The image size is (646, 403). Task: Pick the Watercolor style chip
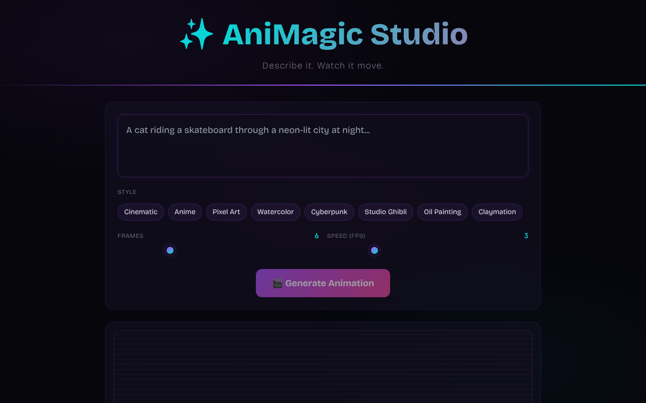coord(276,212)
